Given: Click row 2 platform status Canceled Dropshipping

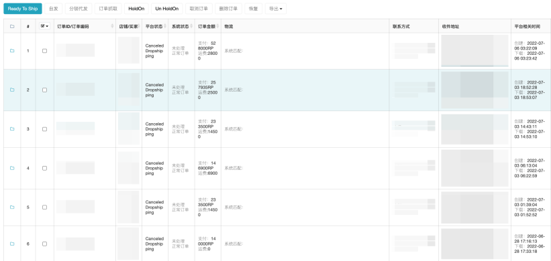Looking at the screenshot, I should [154, 90].
